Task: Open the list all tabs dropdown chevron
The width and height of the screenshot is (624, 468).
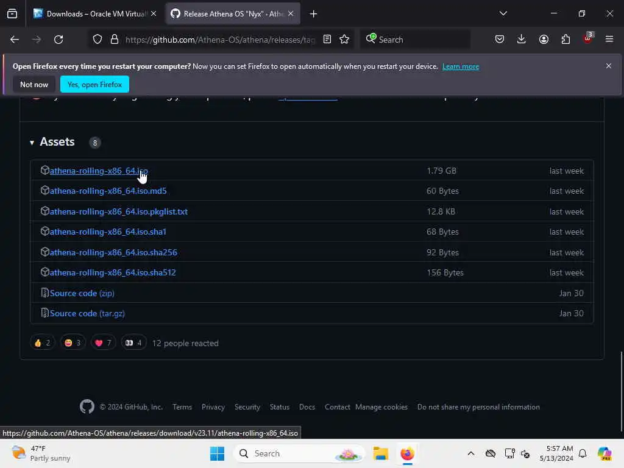Action: point(503,13)
